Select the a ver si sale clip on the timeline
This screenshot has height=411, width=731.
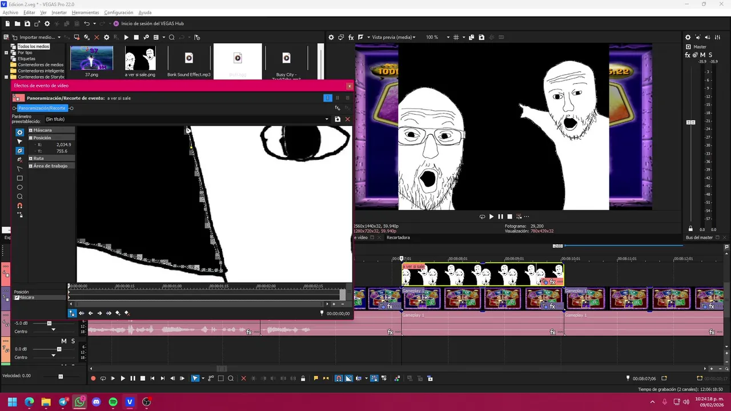point(483,275)
